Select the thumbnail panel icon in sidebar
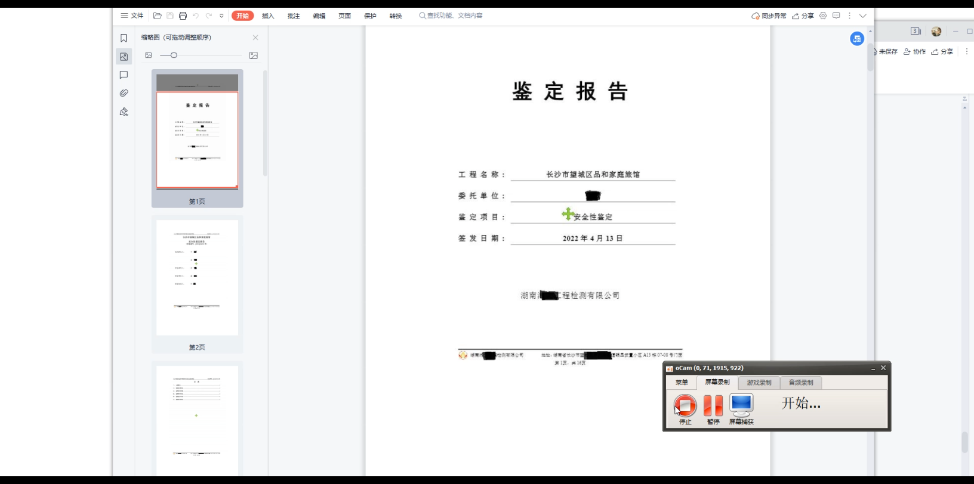The height and width of the screenshot is (484, 974). click(124, 57)
